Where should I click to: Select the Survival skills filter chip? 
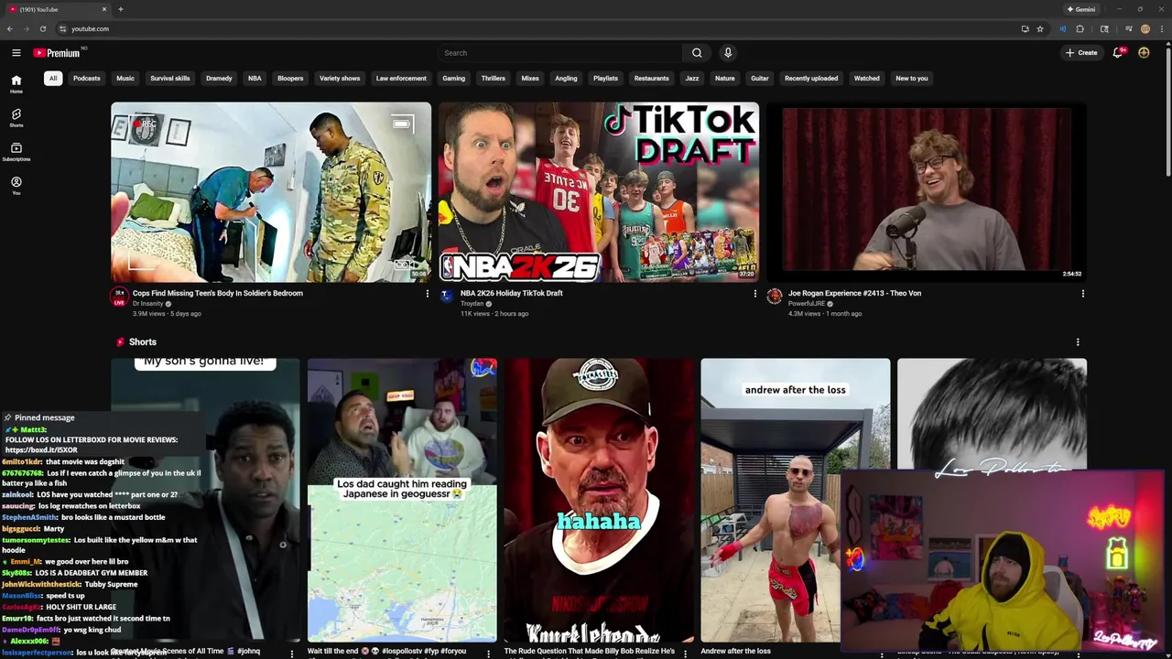(x=170, y=78)
